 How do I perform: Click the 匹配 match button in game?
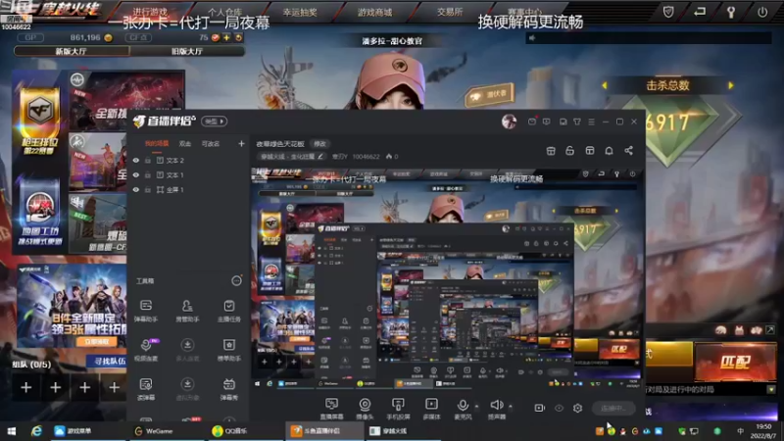(736, 362)
